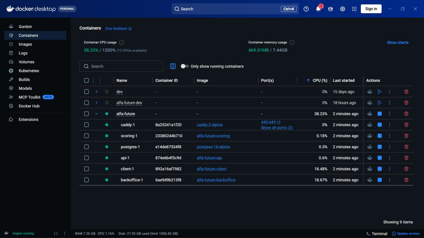Check the backoffice-1 row checkbox
The height and width of the screenshot is (238, 424).
click(x=86, y=180)
